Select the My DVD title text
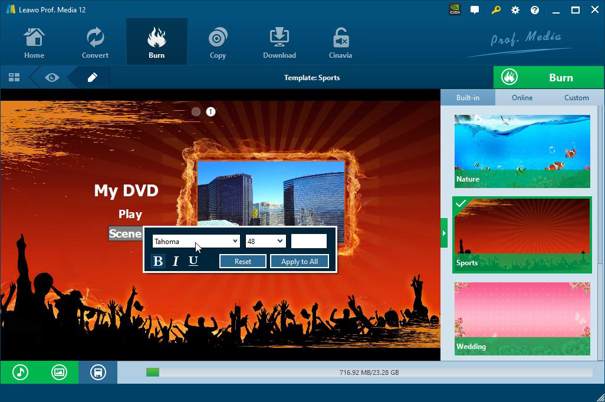 [x=126, y=190]
